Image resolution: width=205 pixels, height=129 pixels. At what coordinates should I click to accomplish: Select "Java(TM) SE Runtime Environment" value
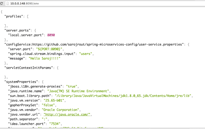tap(78, 91)
